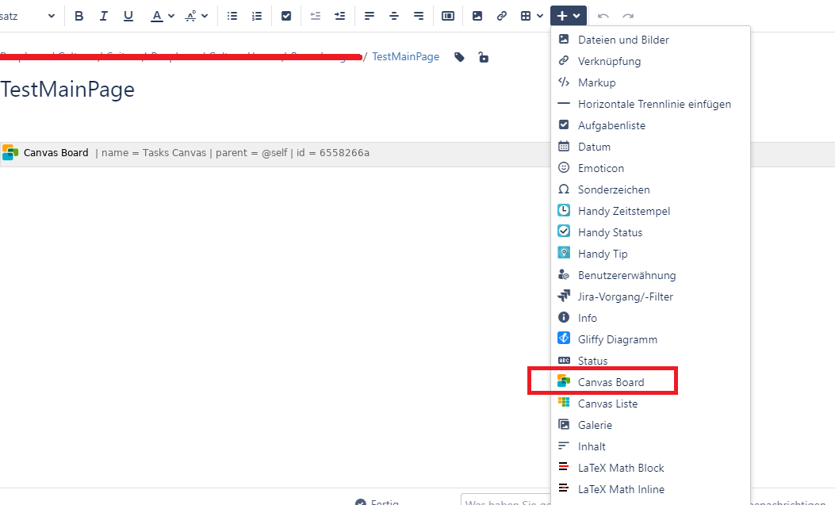The image size is (835, 505).
Task: Toggle underline formatting
Action: click(128, 16)
